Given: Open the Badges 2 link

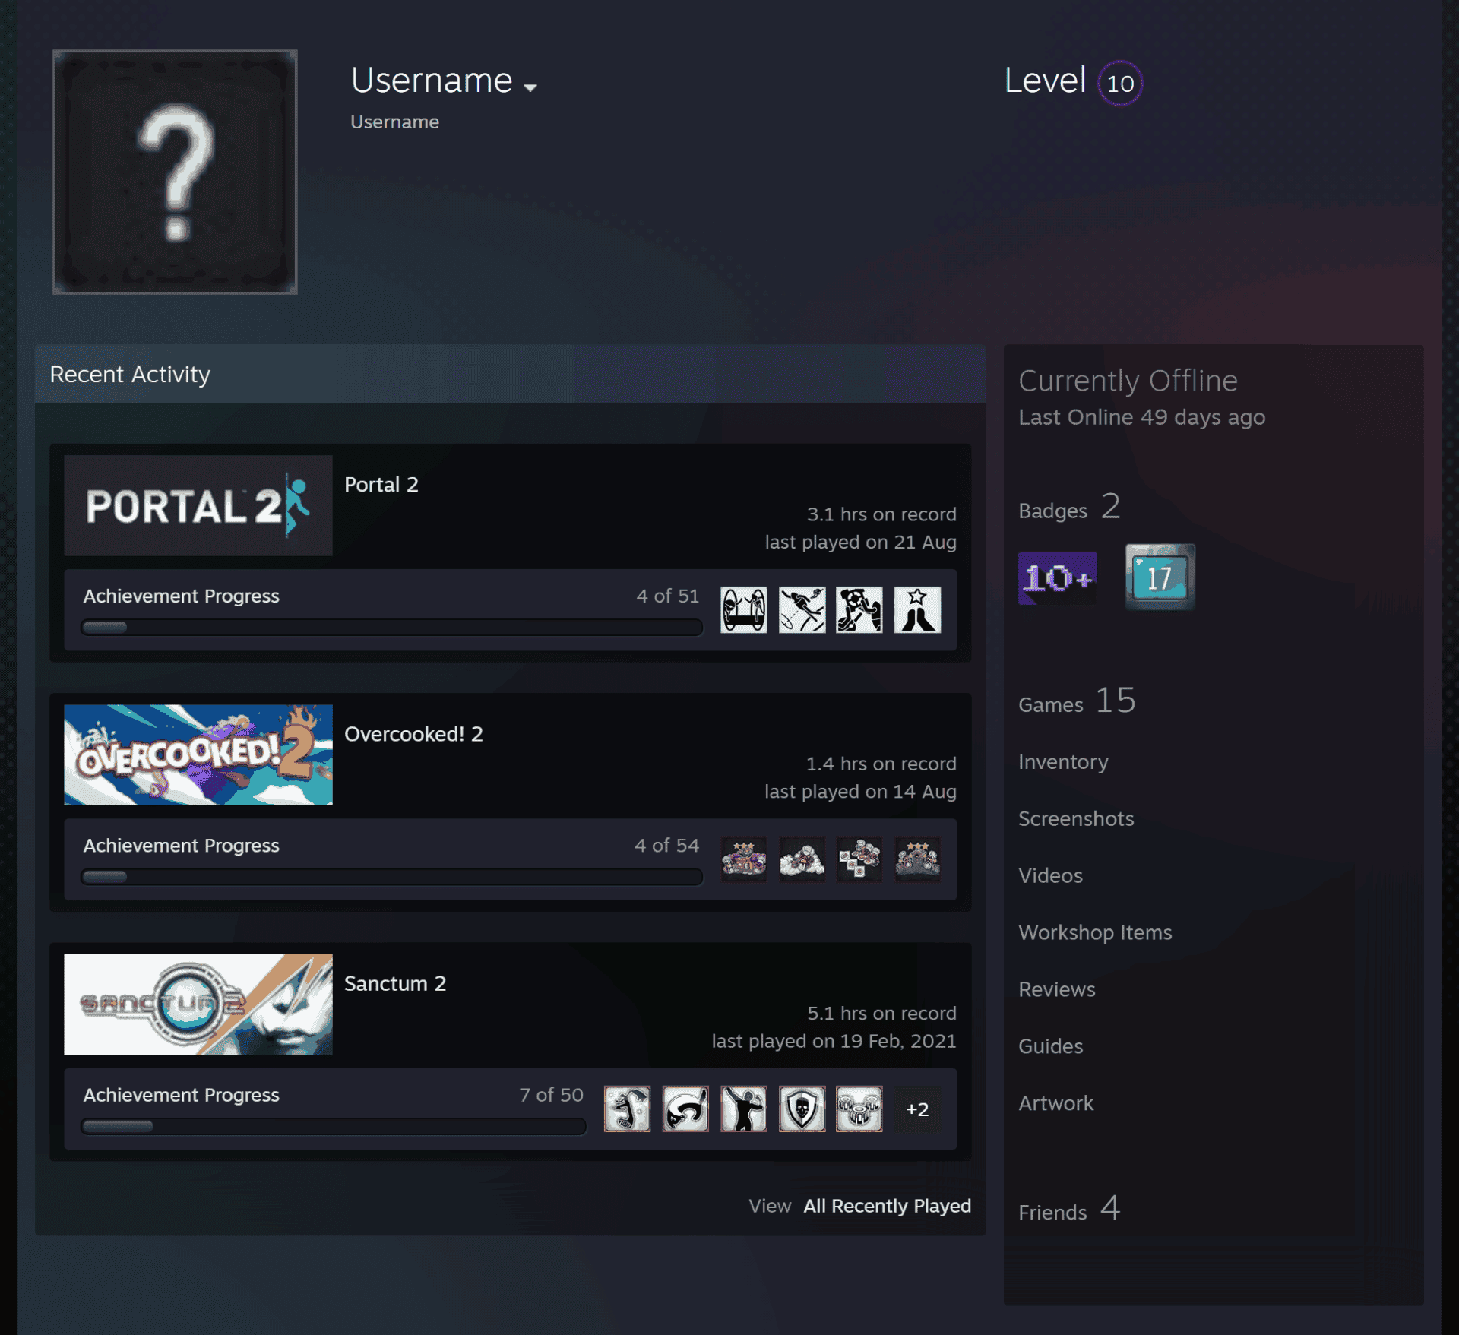Looking at the screenshot, I should [x=1069, y=507].
